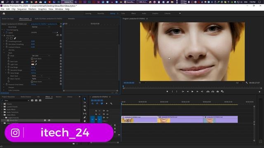264x148 pixels.
Task: Click the New Custom Bin folder icon
Action: 73,143
